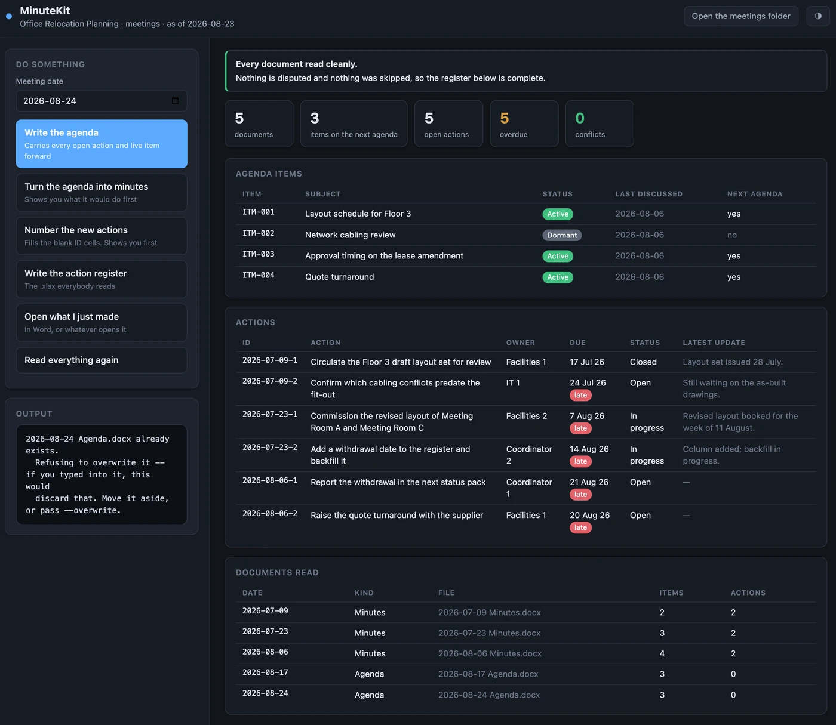The height and width of the screenshot is (725, 836).
Task: Click the LAST DISCUSSED column header
Action: click(x=648, y=194)
